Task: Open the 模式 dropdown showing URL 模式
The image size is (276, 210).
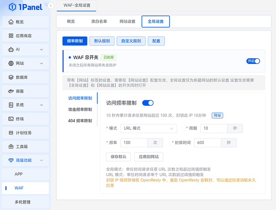Action: (148, 129)
